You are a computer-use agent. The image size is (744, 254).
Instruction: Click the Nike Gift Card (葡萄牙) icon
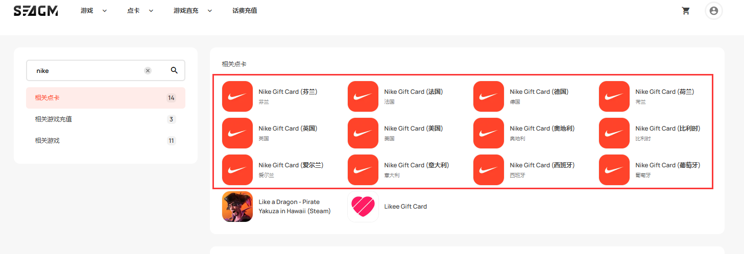click(x=614, y=170)
